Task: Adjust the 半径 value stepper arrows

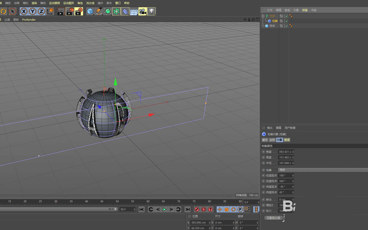Action: (x=293, y=163)
